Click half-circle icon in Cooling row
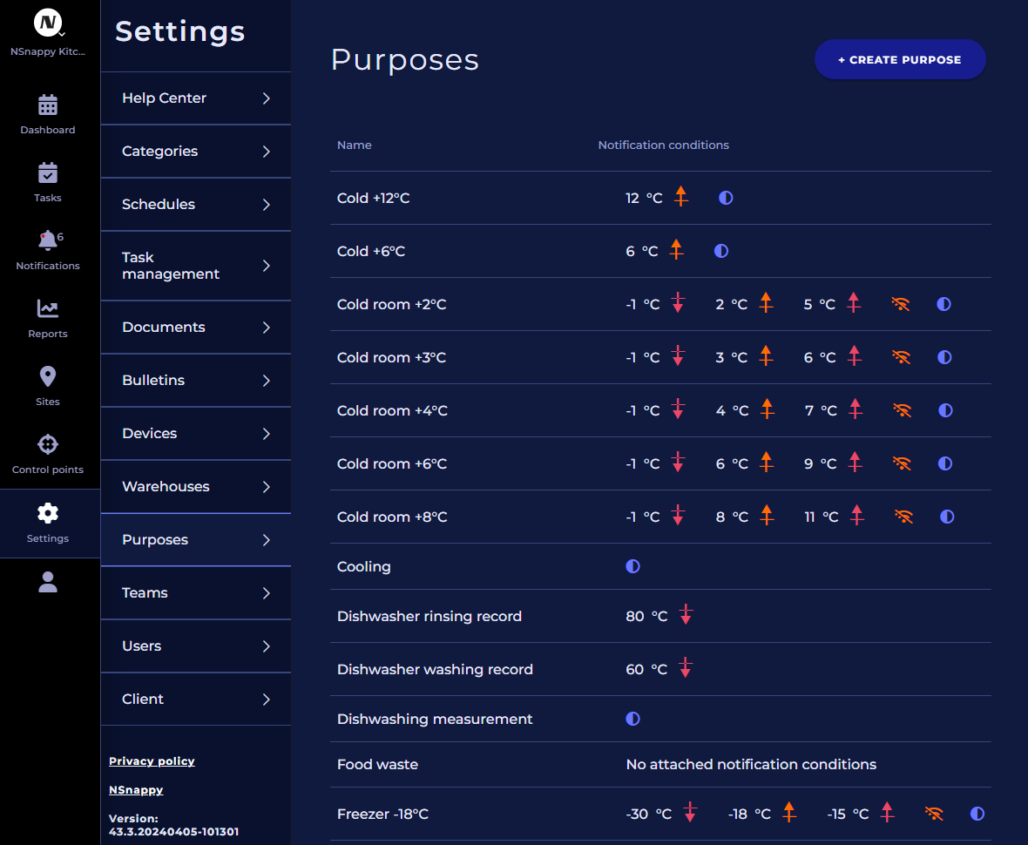This screenshot has height=845, width=1028. [632, 566]
